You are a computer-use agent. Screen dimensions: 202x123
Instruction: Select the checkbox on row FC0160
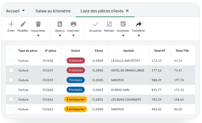tap(11, 90)
